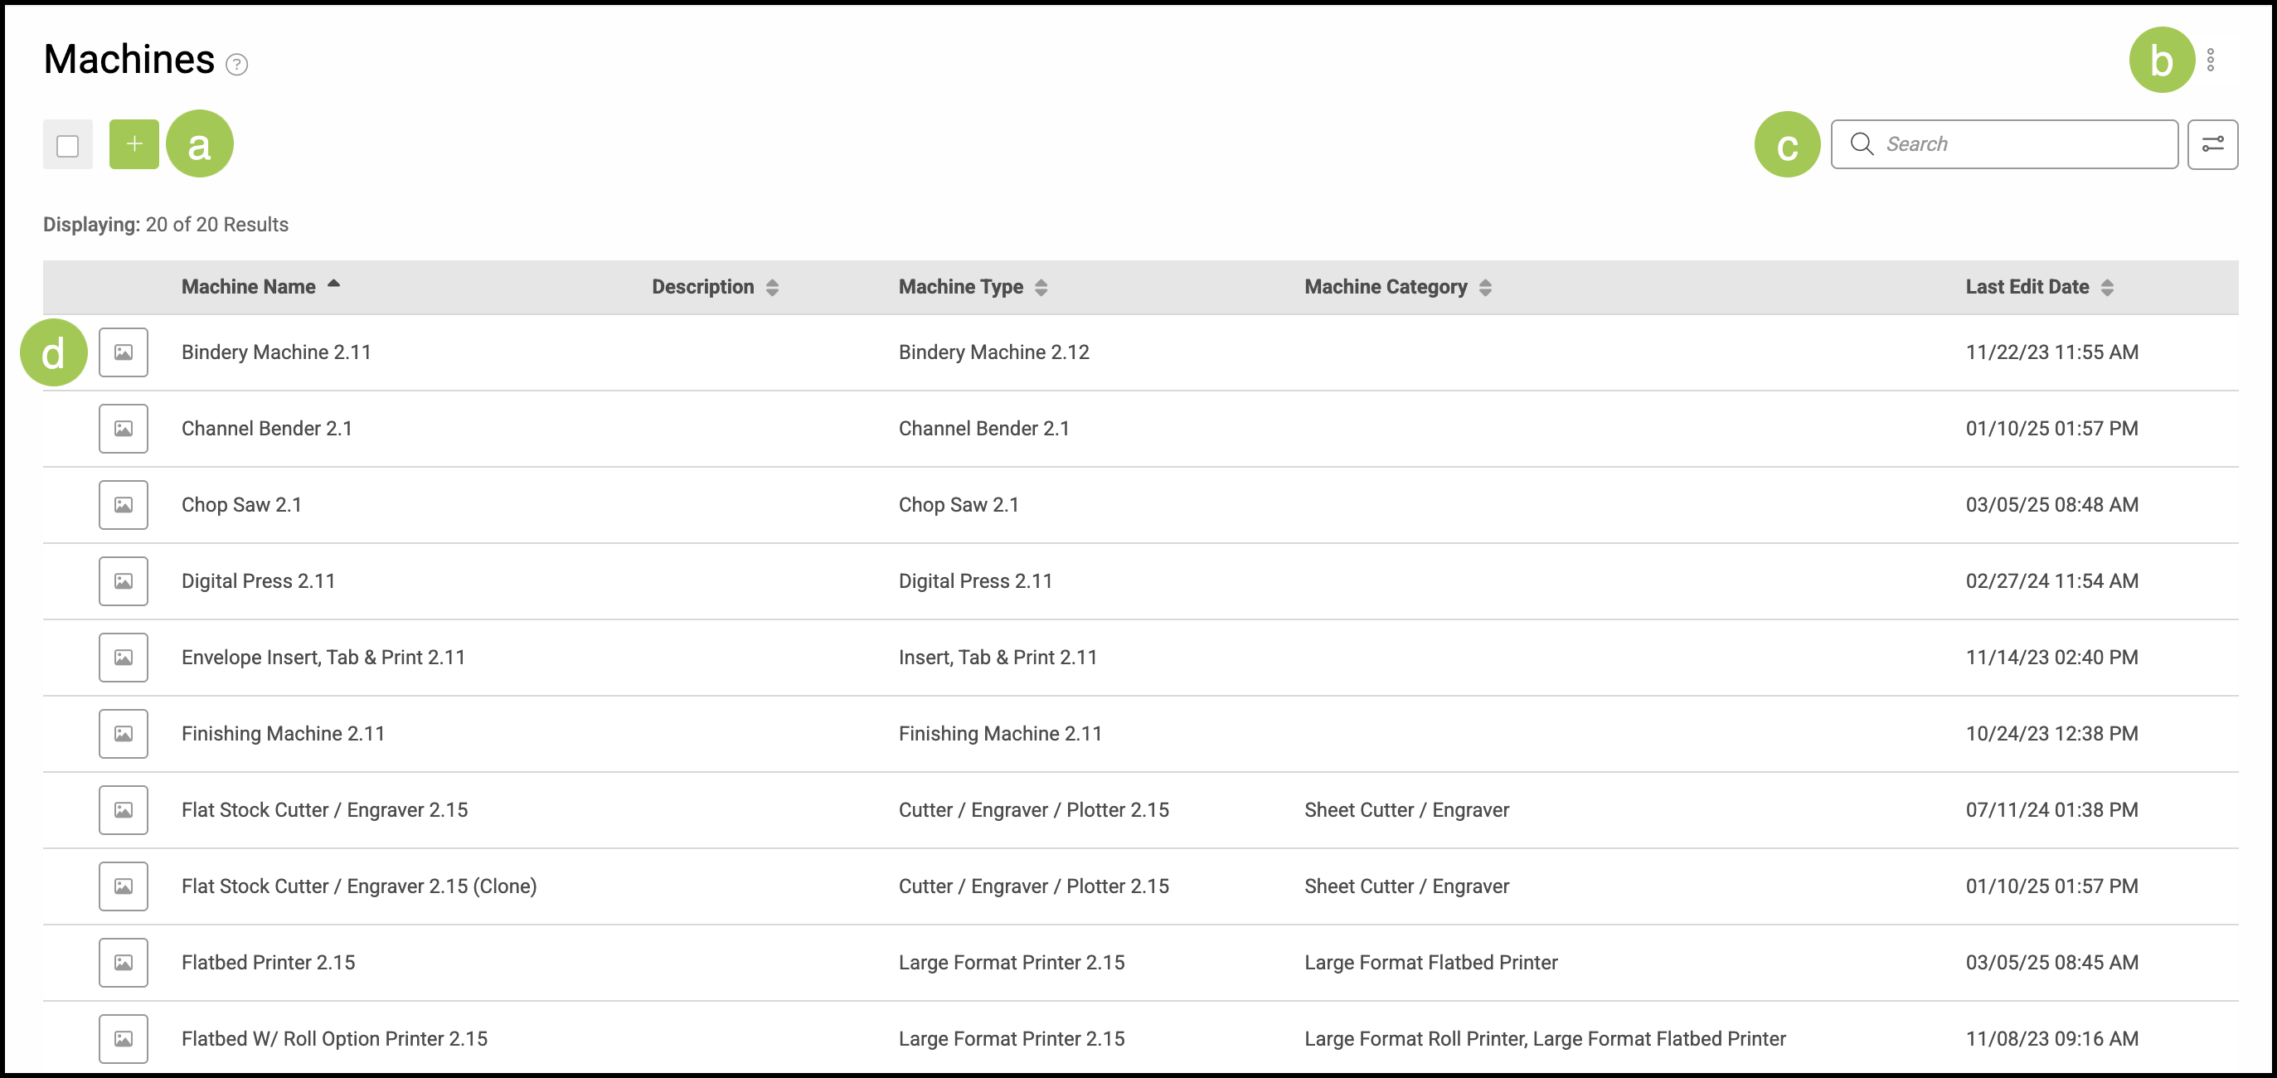Click the Chop Saw 2.1 image icon
The image size is (2277, 1078).
point(123,506)
